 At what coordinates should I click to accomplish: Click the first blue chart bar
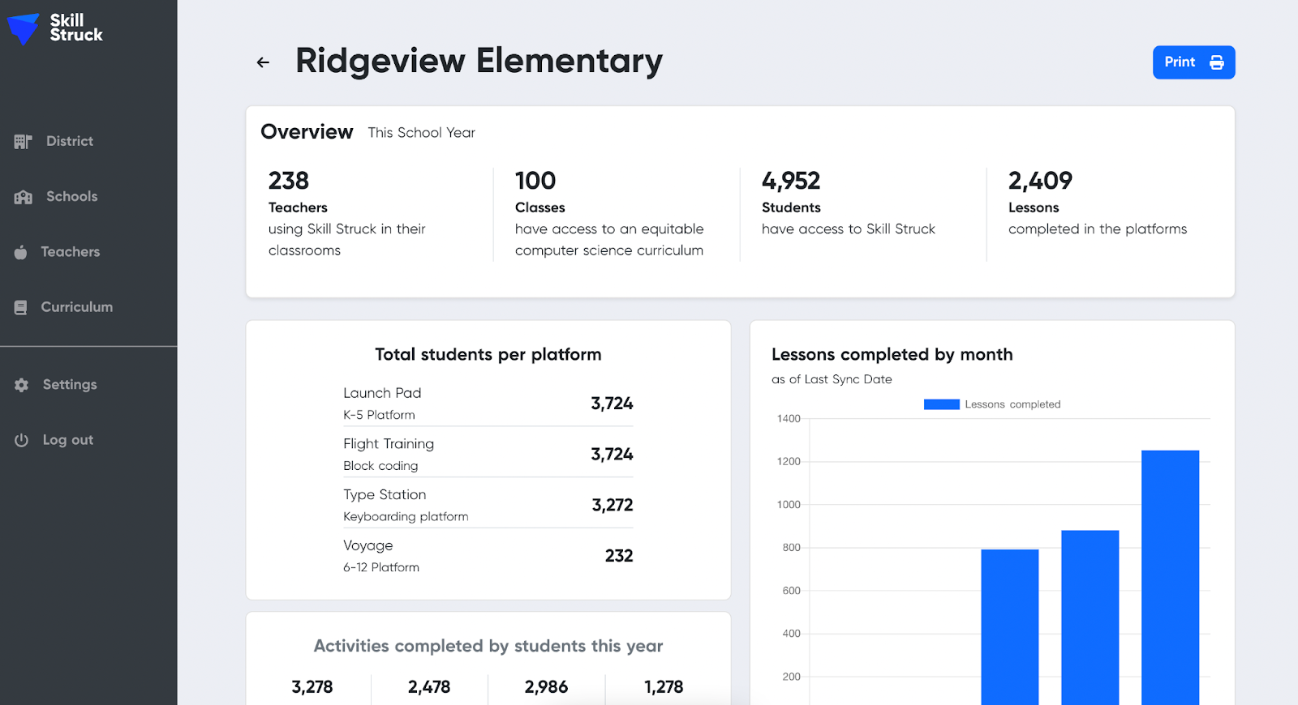(x=1009, y=627)
